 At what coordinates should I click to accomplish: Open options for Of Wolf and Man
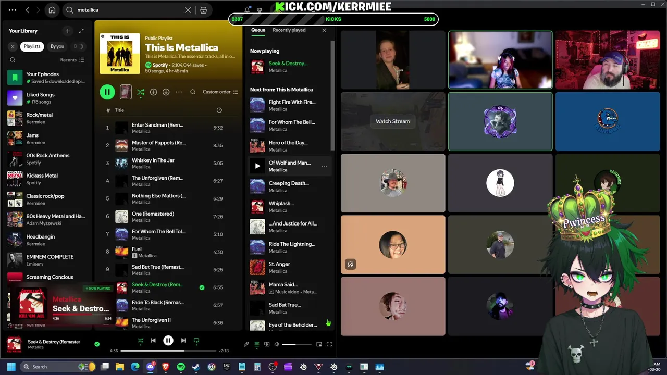[324, 166]
